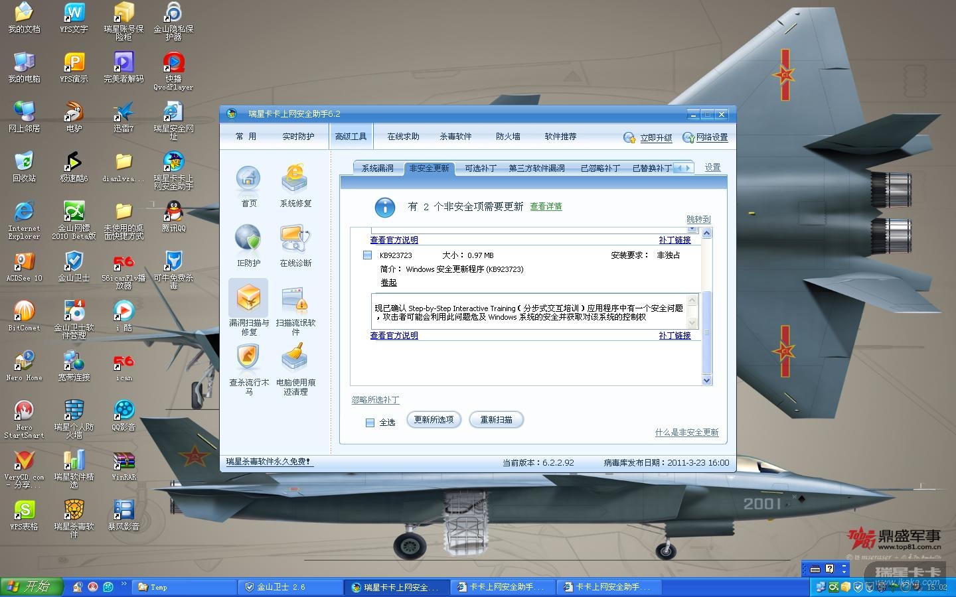Open 什么是非安全更新 help link
The image size is (956, 597).
click(x=686, y=432)
